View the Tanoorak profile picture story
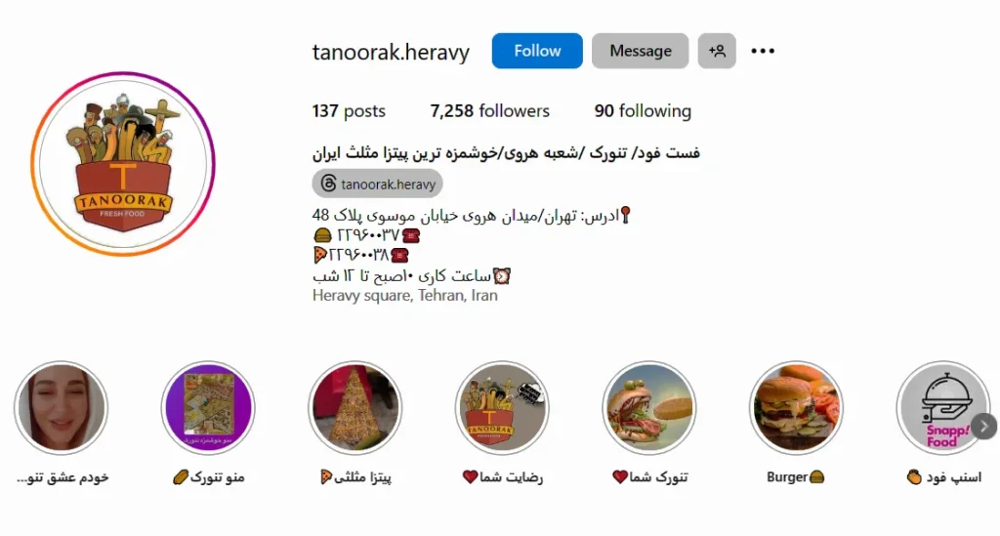The height and width of the screenshot is (536, 1000). tap(123, 164)
